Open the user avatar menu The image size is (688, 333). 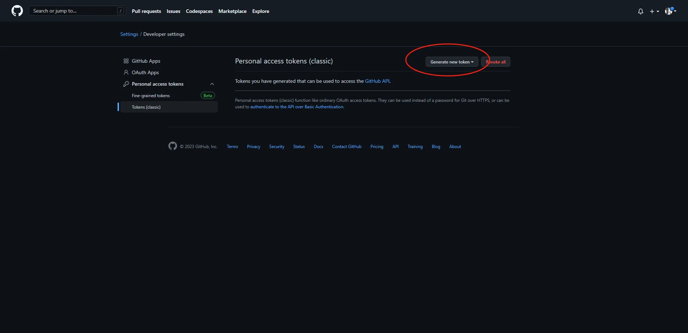(x=670, y=11)
